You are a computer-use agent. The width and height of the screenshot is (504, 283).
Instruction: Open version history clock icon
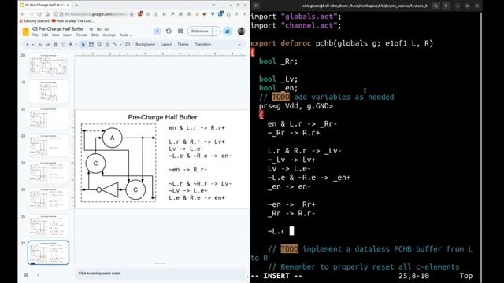(169, 31)
